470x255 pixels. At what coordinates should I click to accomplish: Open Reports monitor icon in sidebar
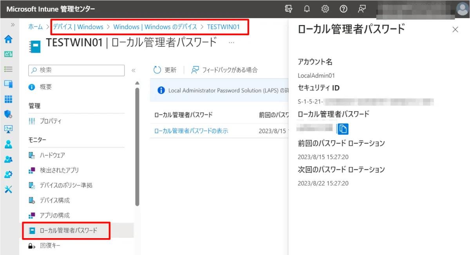point(8,129)
